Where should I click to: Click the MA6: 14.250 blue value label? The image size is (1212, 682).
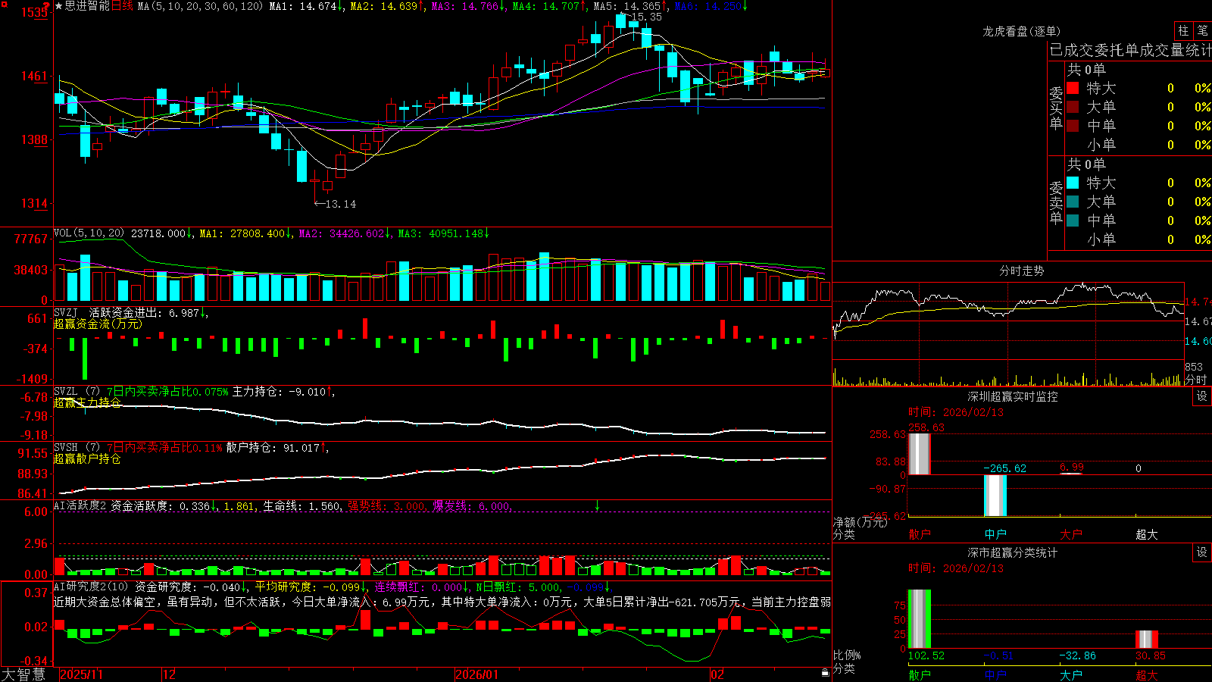[x=708, y=6]
